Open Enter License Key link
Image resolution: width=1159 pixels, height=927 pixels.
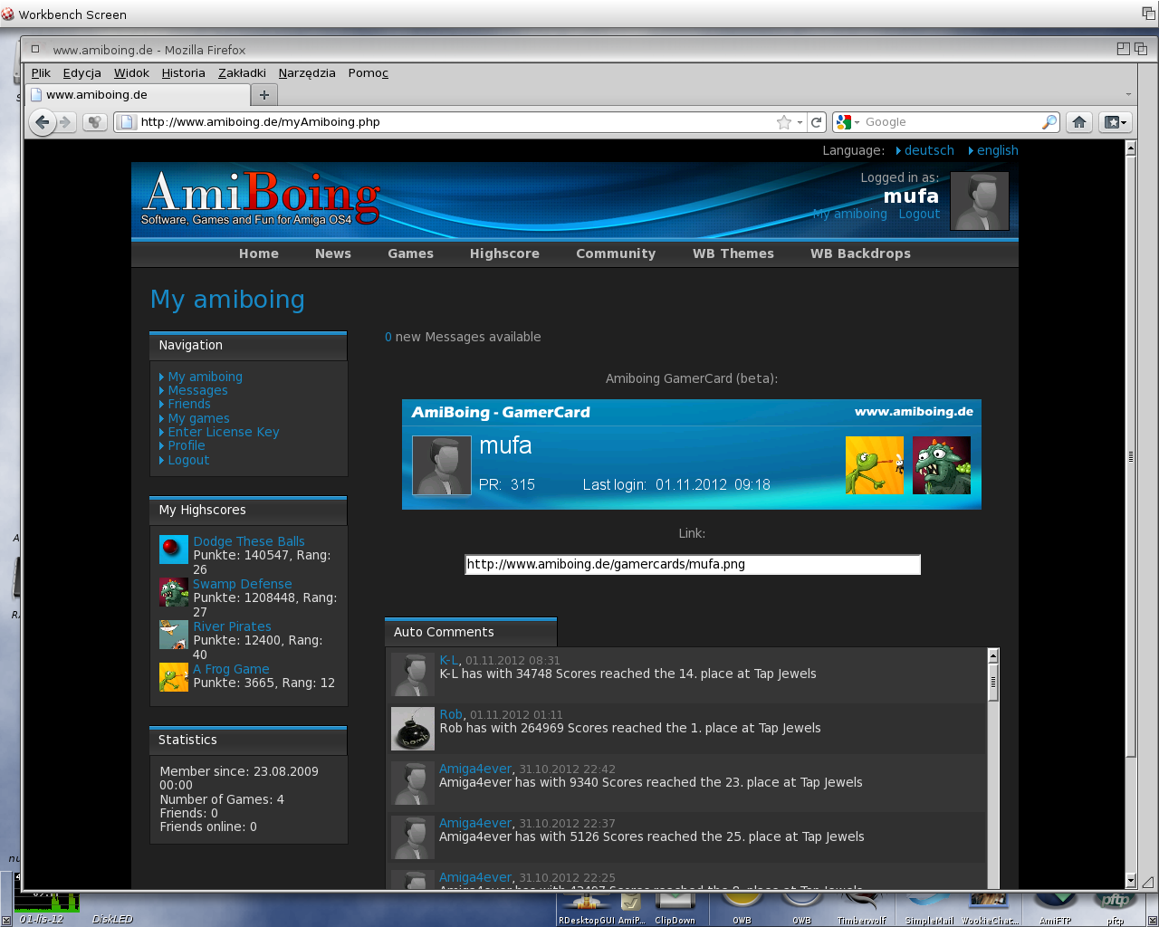(x=224, y=432)
